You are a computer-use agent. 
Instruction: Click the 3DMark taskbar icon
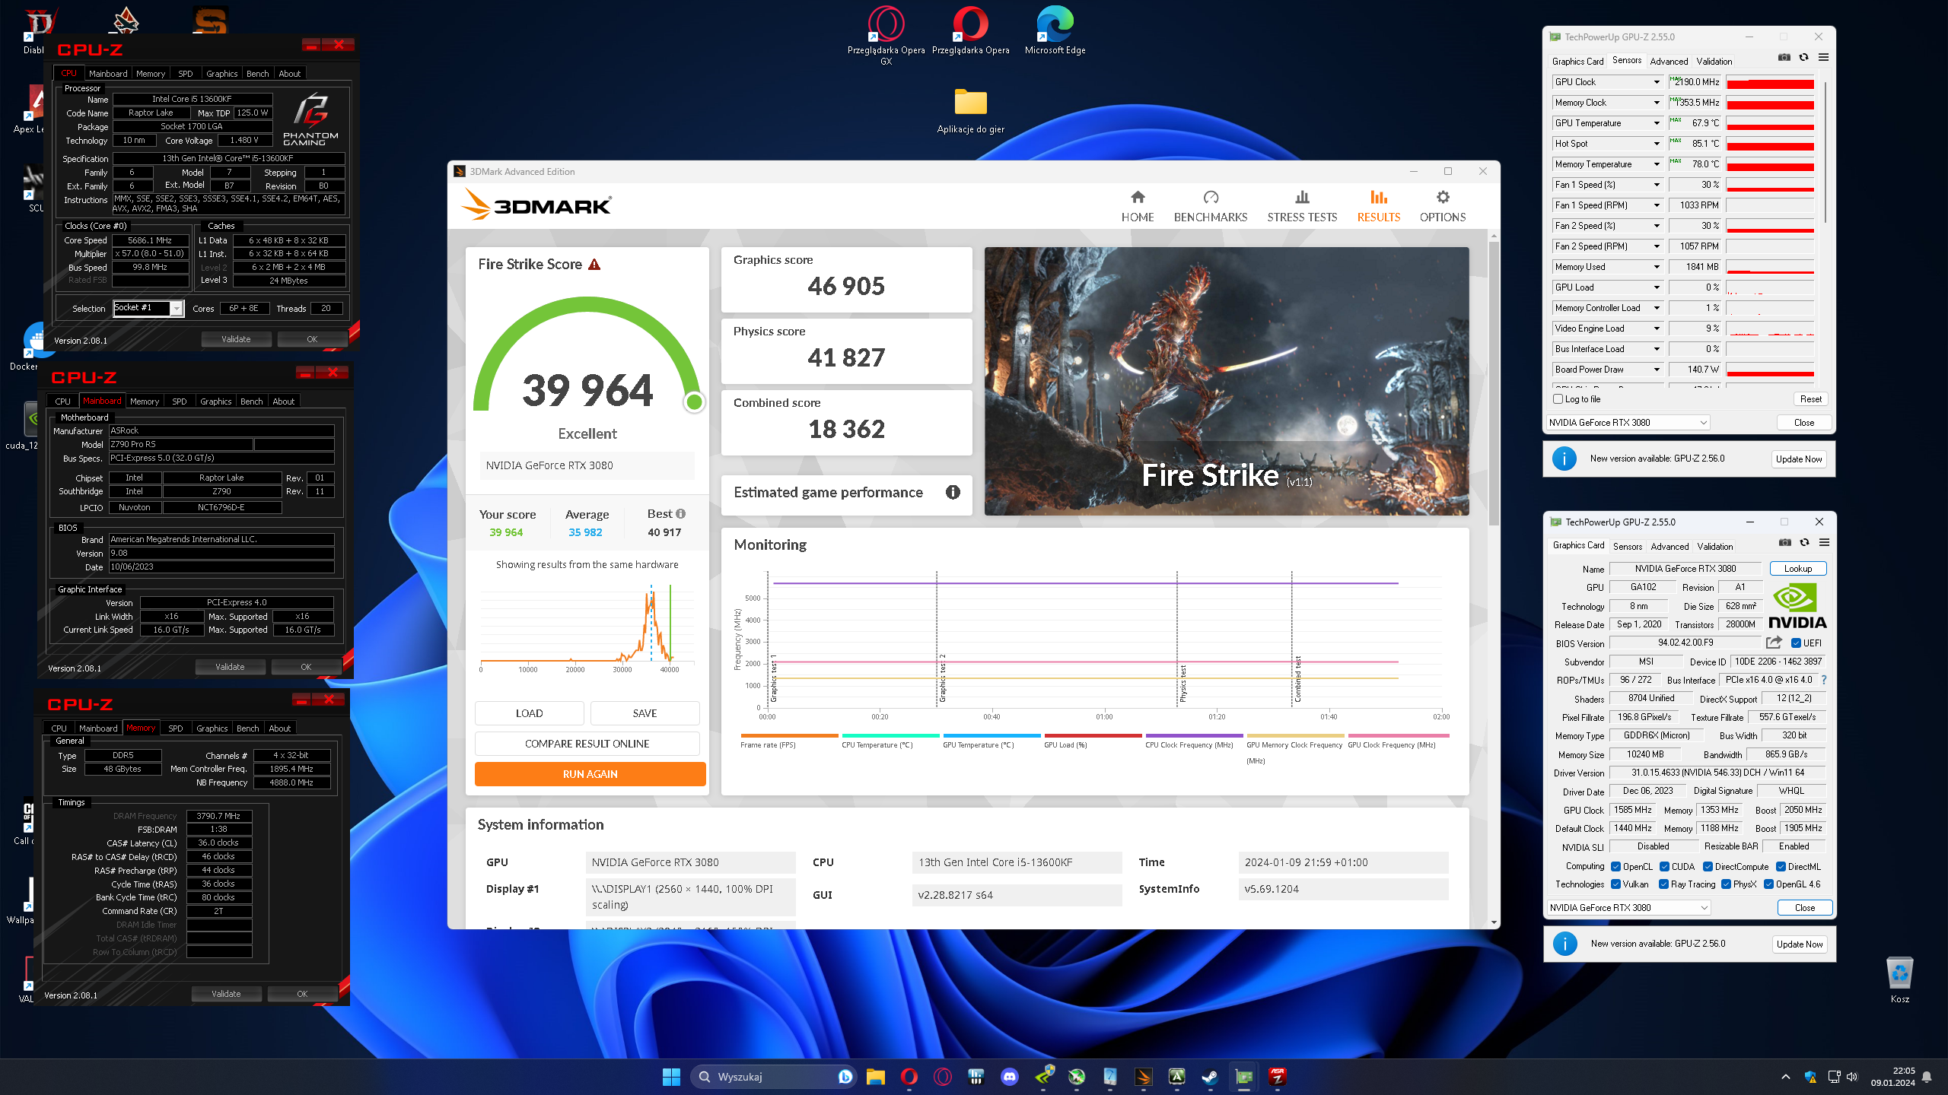1143,1077
